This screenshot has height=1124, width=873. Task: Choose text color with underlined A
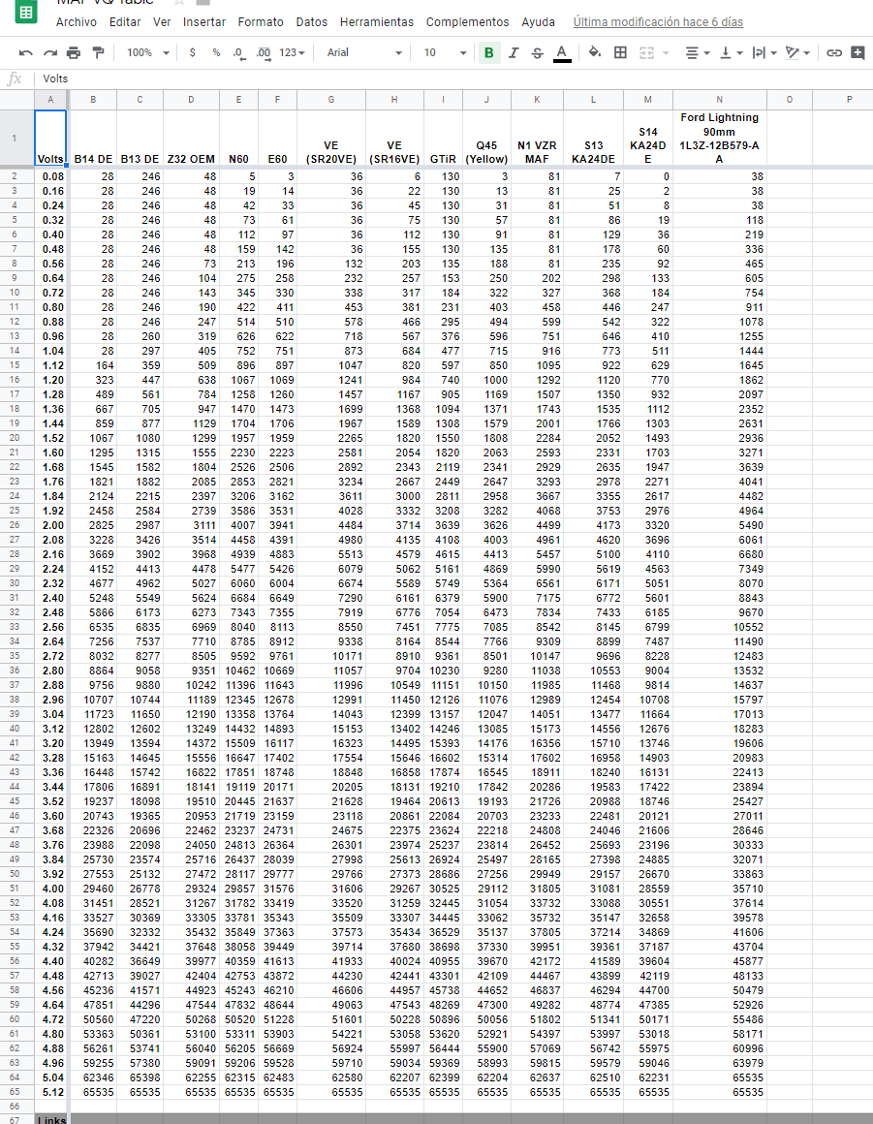(562, 52)
